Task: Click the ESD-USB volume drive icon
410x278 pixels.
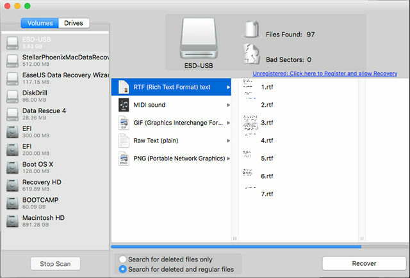Action: (12, 43)
